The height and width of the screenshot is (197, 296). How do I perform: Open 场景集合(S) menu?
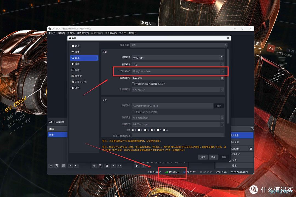pos(111,33)
